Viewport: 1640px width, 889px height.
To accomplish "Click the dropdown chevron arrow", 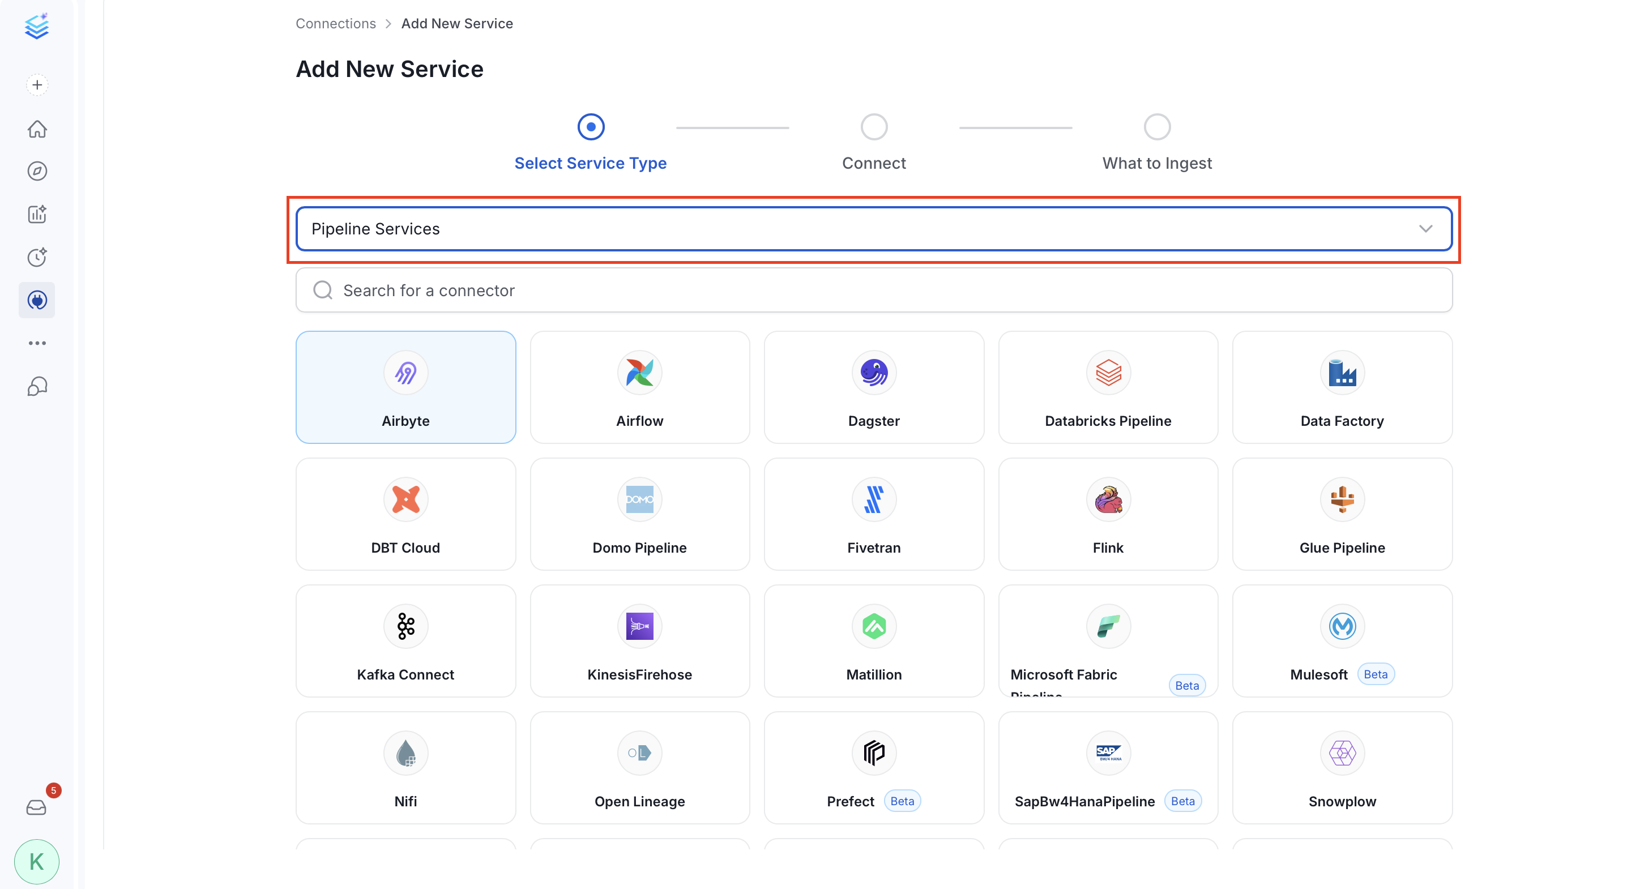I will 1425,228.
